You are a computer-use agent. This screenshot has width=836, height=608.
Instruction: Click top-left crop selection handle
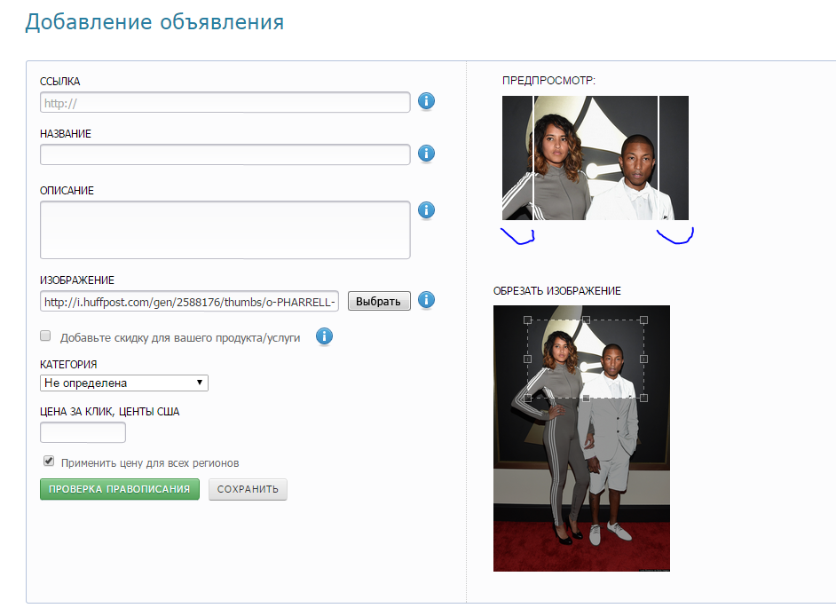point(527,320)
